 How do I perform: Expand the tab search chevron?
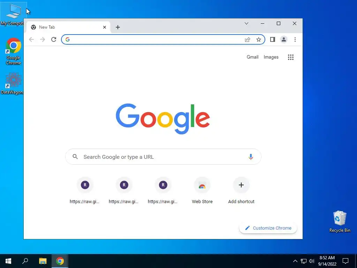[x=246, y=23]
